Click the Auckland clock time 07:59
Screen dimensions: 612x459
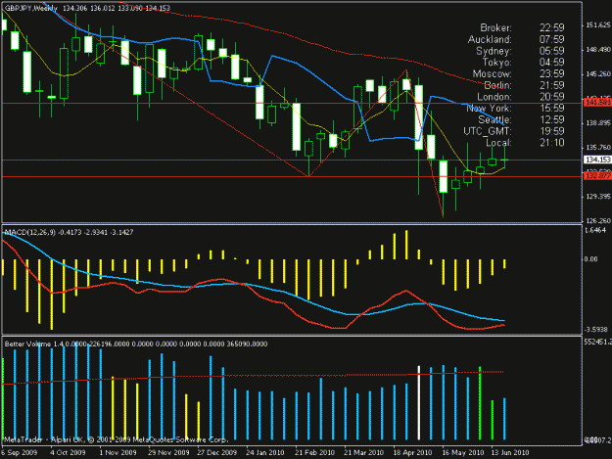click(551, 39)
